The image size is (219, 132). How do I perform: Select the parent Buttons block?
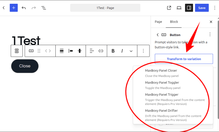(17, 51)
